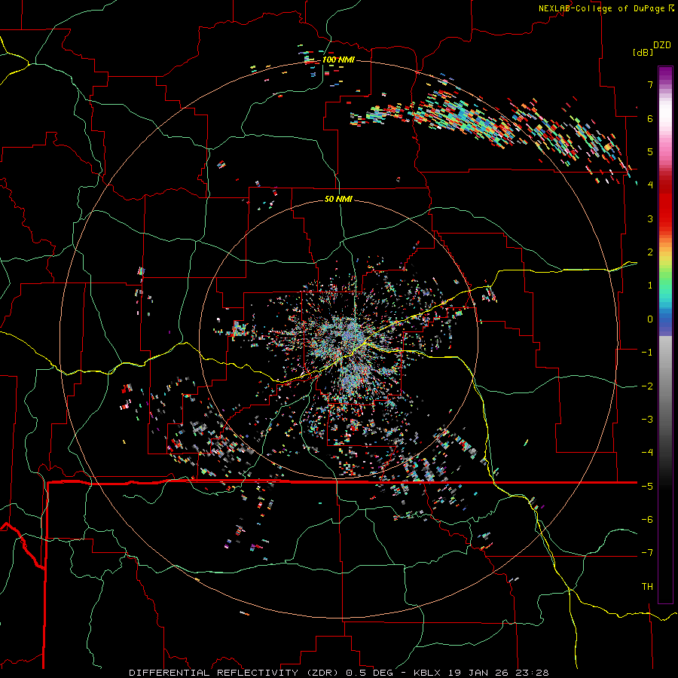
Task: Click the [dB] unit label
Action: click(643, 53)
